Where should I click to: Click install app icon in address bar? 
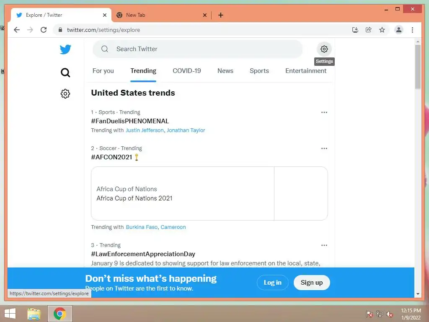(x=355, y=30)
